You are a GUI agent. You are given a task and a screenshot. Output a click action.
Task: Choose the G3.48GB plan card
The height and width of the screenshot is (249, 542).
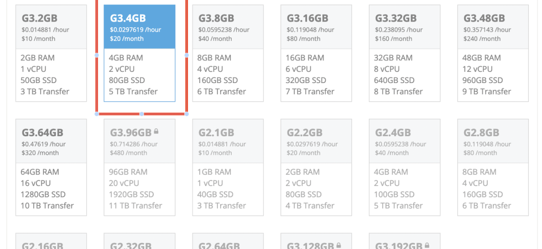click(493, 53)
